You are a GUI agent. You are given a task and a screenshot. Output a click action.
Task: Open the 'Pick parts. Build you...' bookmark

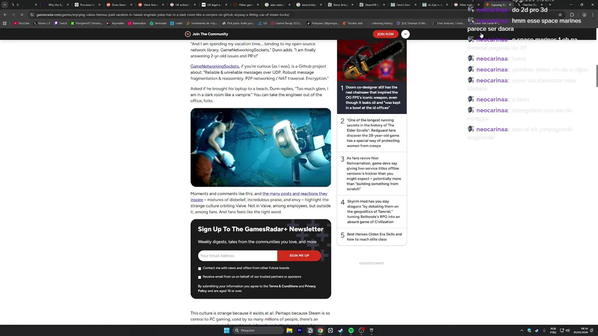click(238, 23)
